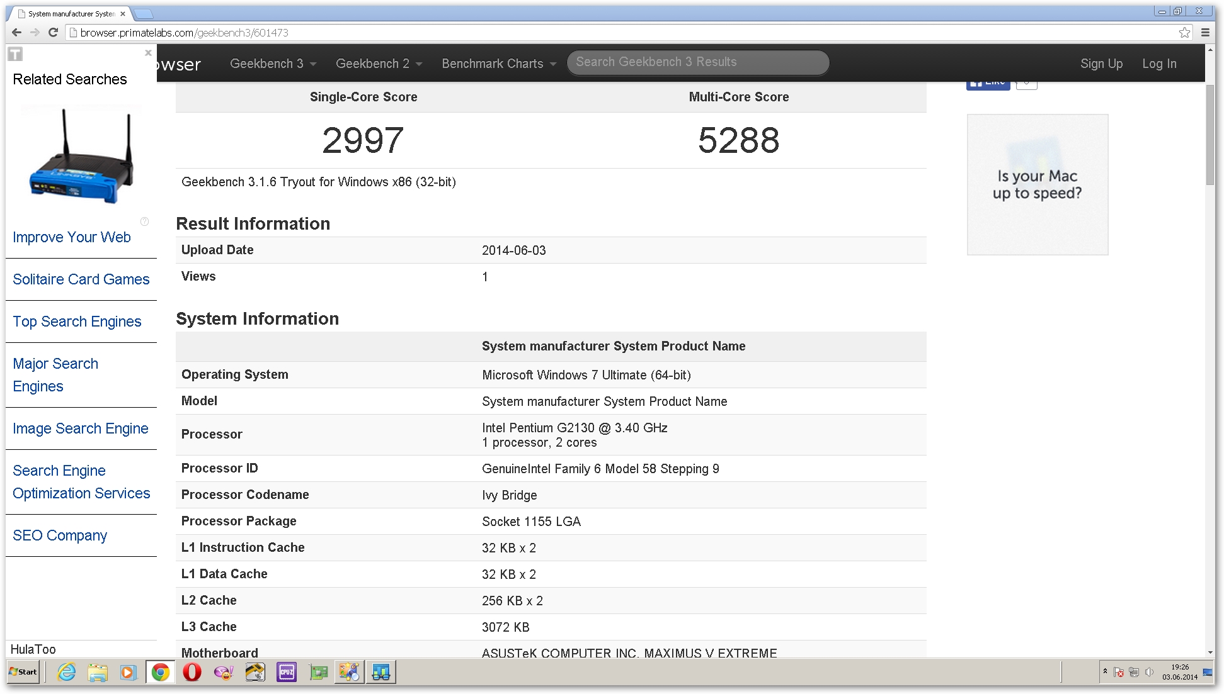Image resolution: width=1224 pixels, height=694 pixels.
Task: Click the multi-core score 5288
Action: coord(738,140)
